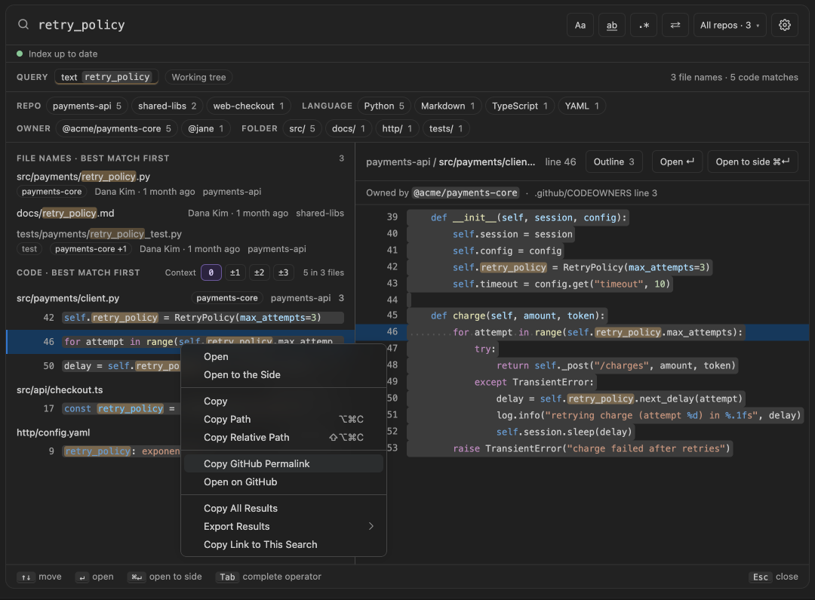Select src/api/checkout.ts file header
Image resolution: width=815 pixels, height=600 pixels.
pyautogui.click(x=60, y=390)
